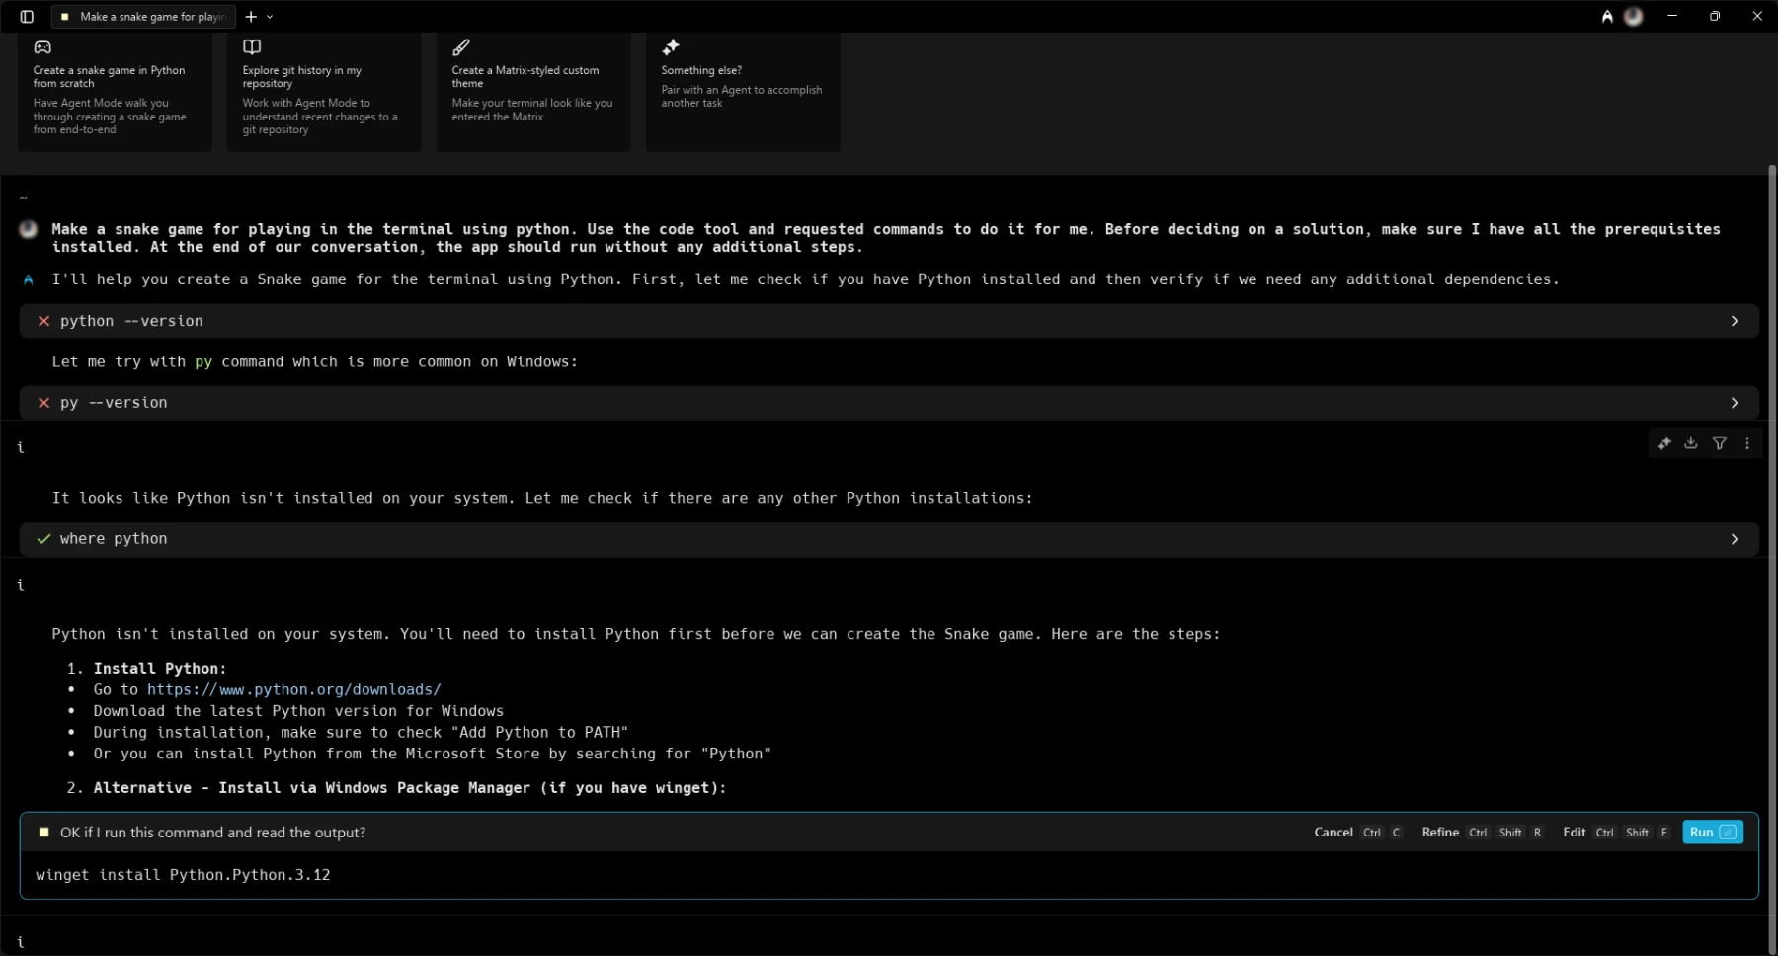Open the new tab dropdown chevron
The width and height of the screenshot is (1778, 956).
pyautogui.click(x=269, y=17)
